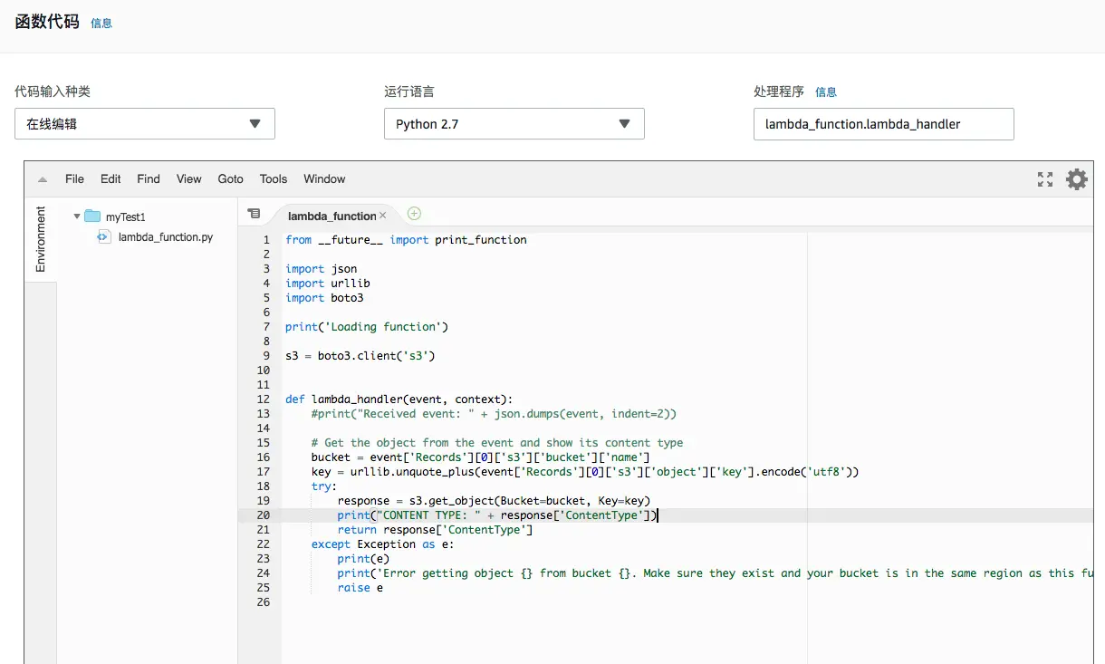Click the 'import json' code line
The height and width of the screenshot is (664, 1105).
(x=322, y=269)
